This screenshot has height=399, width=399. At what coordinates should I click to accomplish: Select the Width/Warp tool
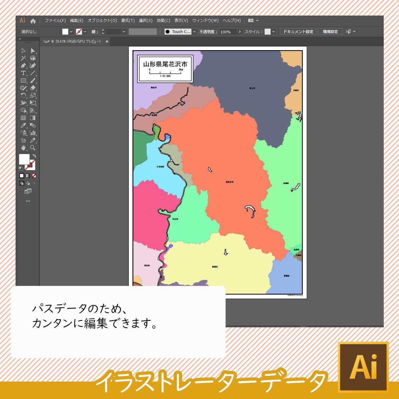pos(23,103)
